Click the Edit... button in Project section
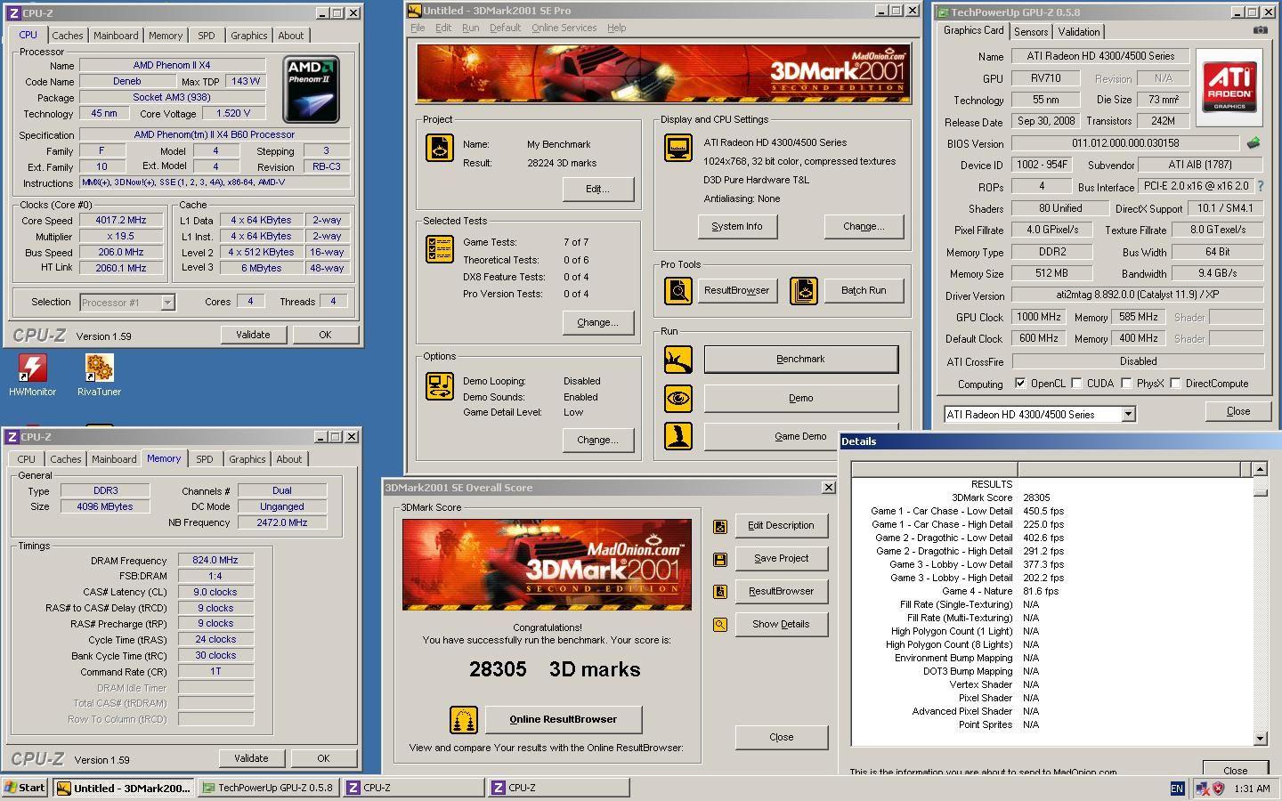The height and width of the screenshot is (801, 1282). pos(597,189)
